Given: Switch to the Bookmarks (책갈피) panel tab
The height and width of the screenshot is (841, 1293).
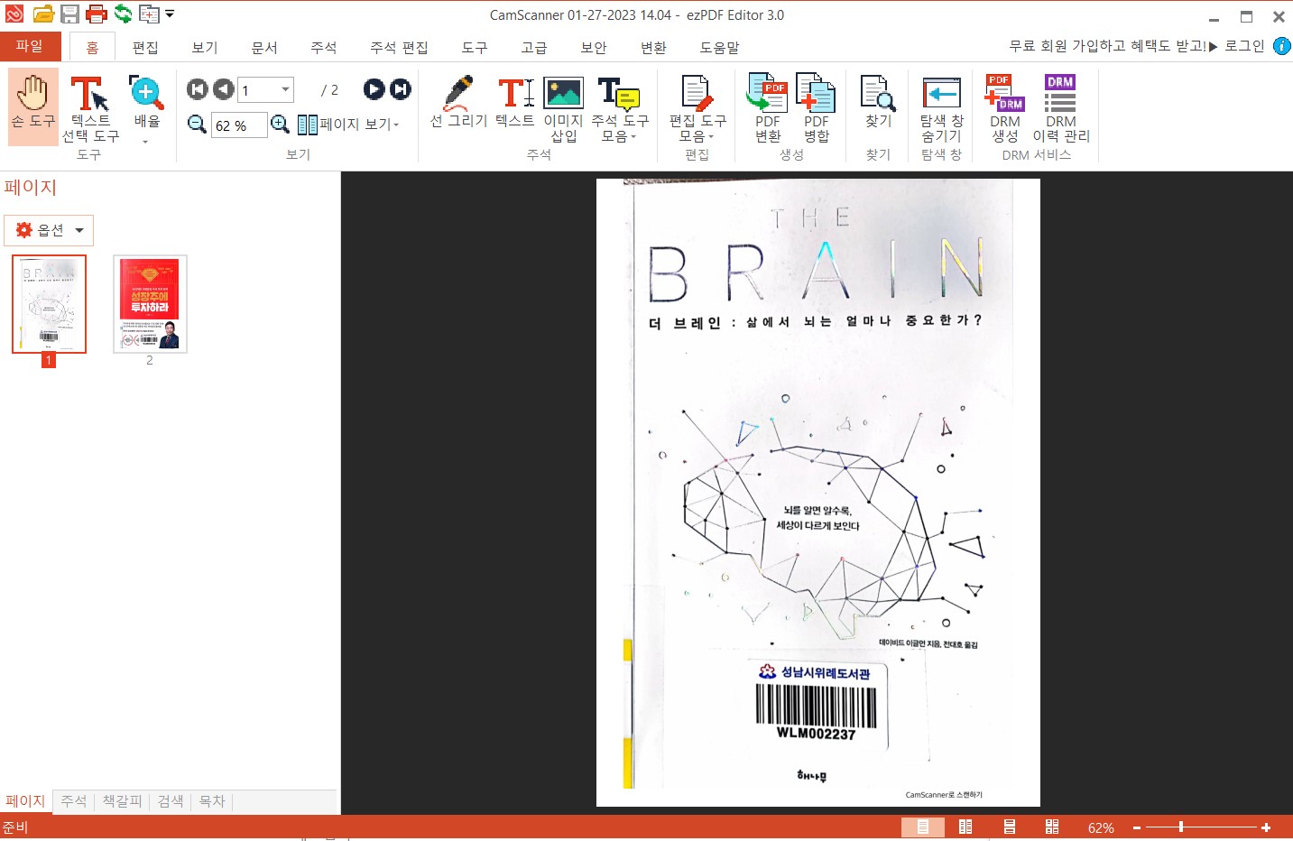Looking at the screenshot, I should [122, 800].
